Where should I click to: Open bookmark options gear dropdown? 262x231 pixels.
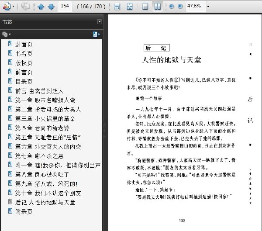[6, 34]
